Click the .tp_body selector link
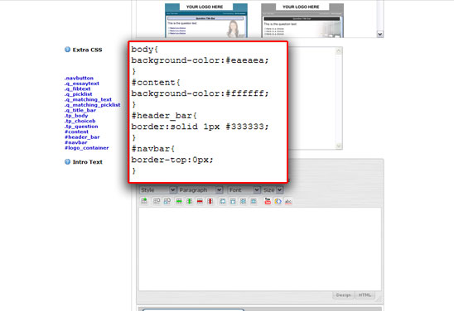This screenshot has height=311, width=454. point(76,116)
